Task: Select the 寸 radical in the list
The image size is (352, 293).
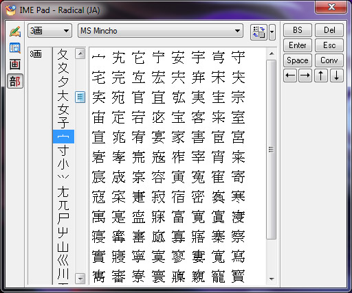Action: tap(63, 150)
